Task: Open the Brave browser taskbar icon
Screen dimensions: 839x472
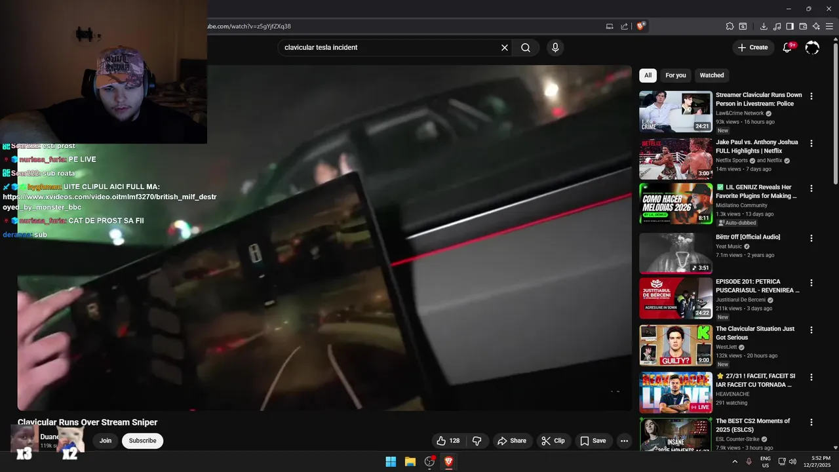Action: [x=449, y=462]
